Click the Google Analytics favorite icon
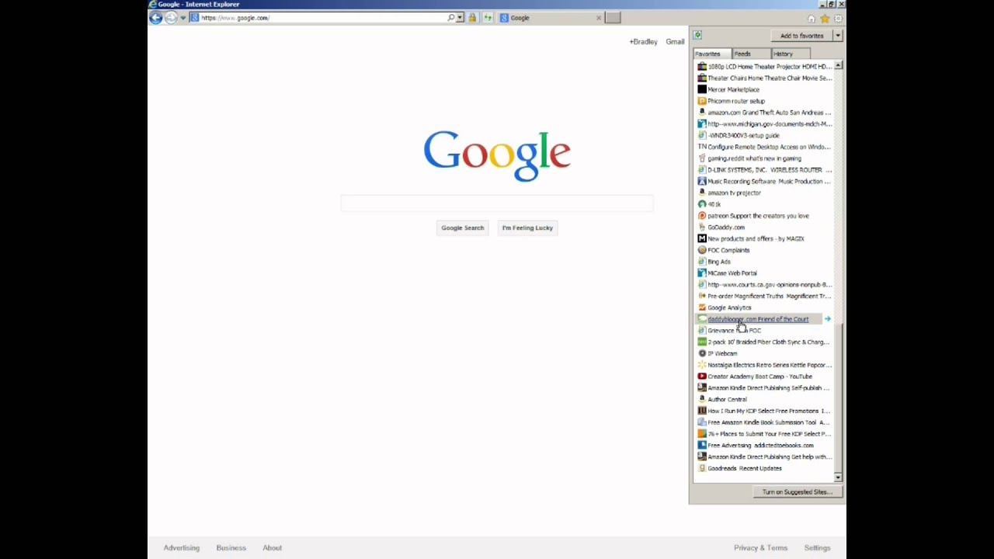Viewport: 994px width, 559px height. point(702,307)
